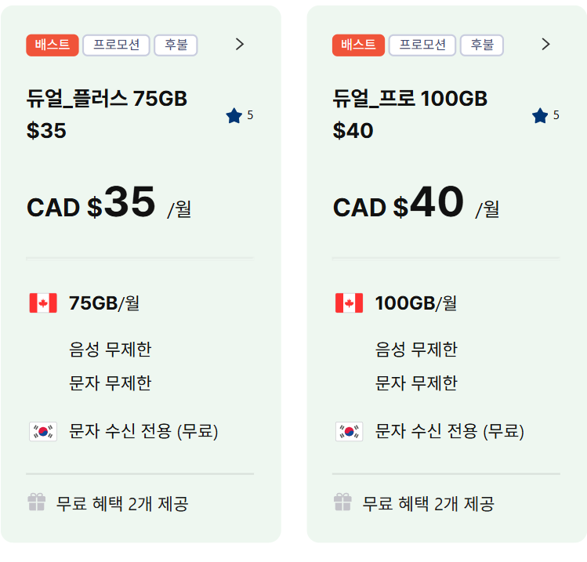
Task: Click Korea flag icon in 75GB plan
Action: (43, 430)
